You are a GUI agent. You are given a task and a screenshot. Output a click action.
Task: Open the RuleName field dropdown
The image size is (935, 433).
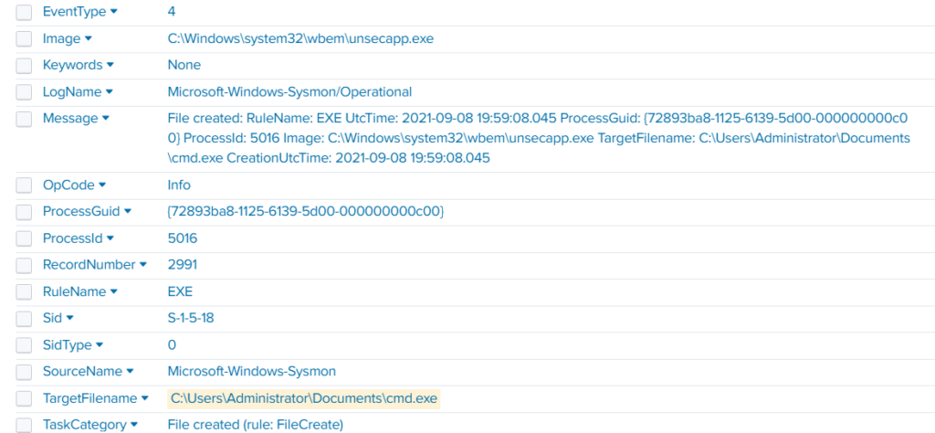(x=113, y=291)
